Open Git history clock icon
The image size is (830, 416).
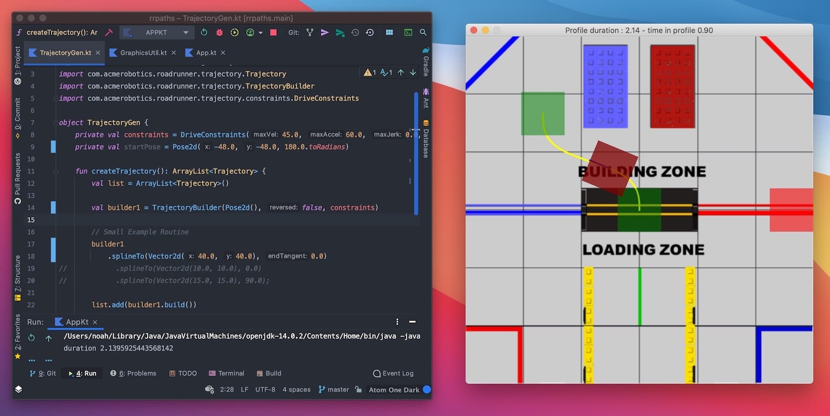[x=355, y=32]
